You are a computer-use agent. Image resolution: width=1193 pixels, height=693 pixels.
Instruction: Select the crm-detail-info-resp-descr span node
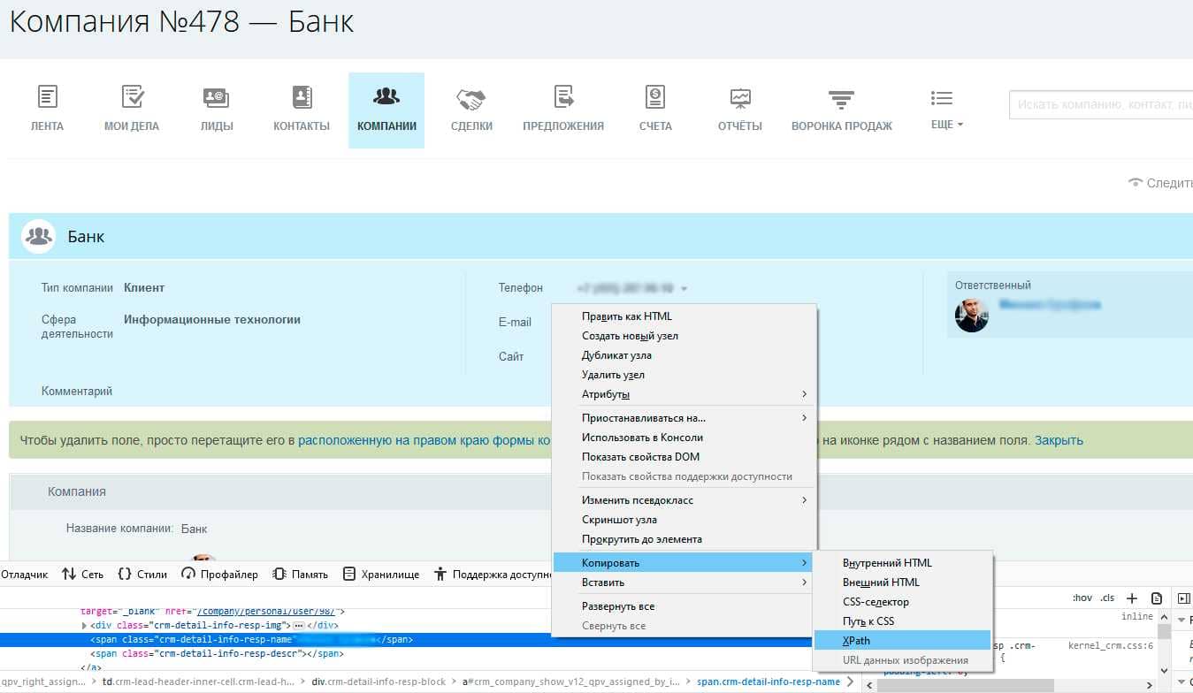[217, 654]
